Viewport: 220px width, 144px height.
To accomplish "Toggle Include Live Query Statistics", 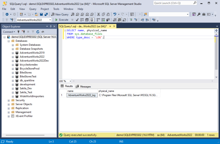I will tap(103, 20).
